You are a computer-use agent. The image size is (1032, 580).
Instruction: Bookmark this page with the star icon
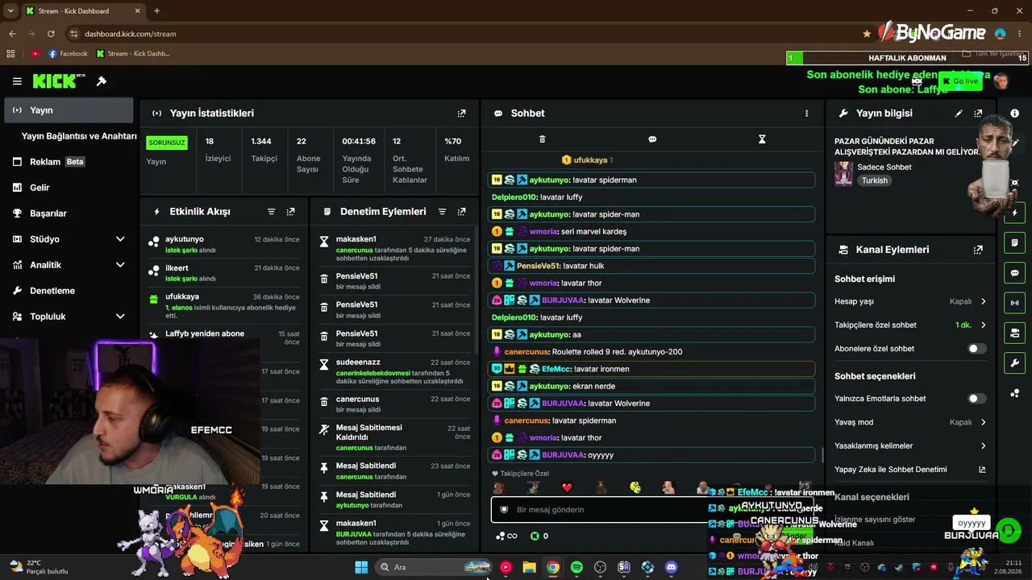[x=867, y=34]
